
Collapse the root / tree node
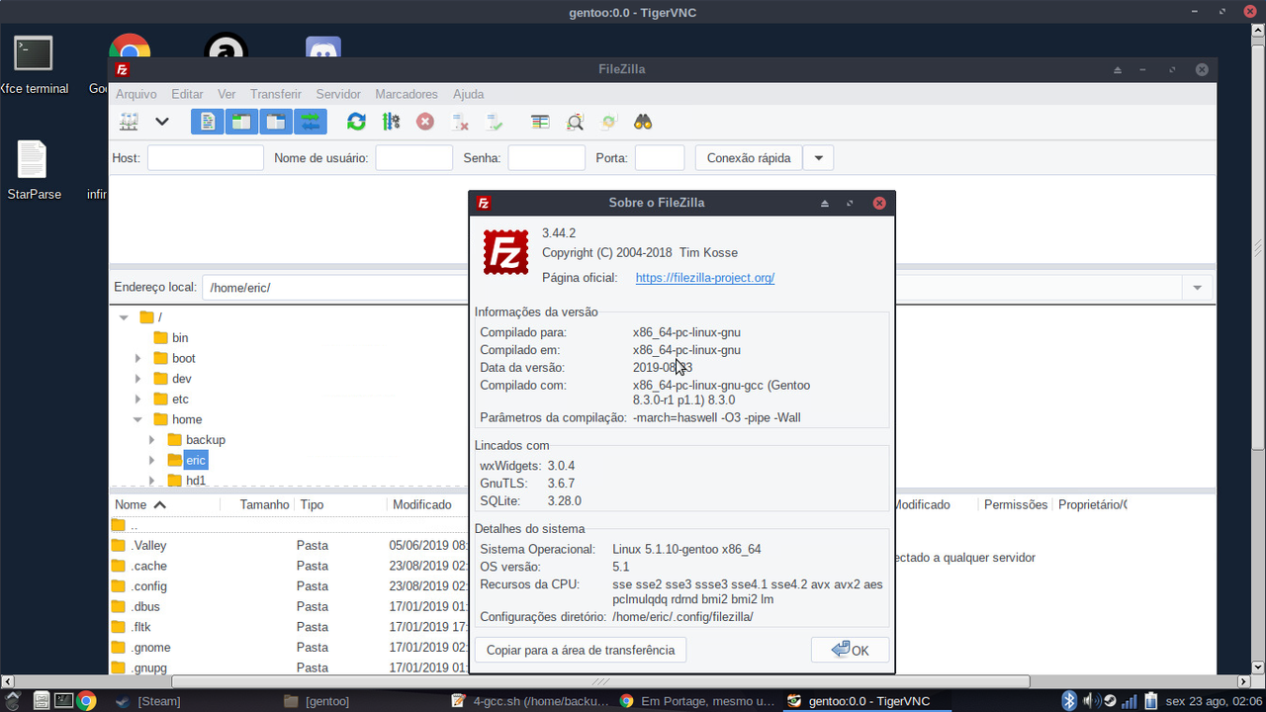pos(124,317)
